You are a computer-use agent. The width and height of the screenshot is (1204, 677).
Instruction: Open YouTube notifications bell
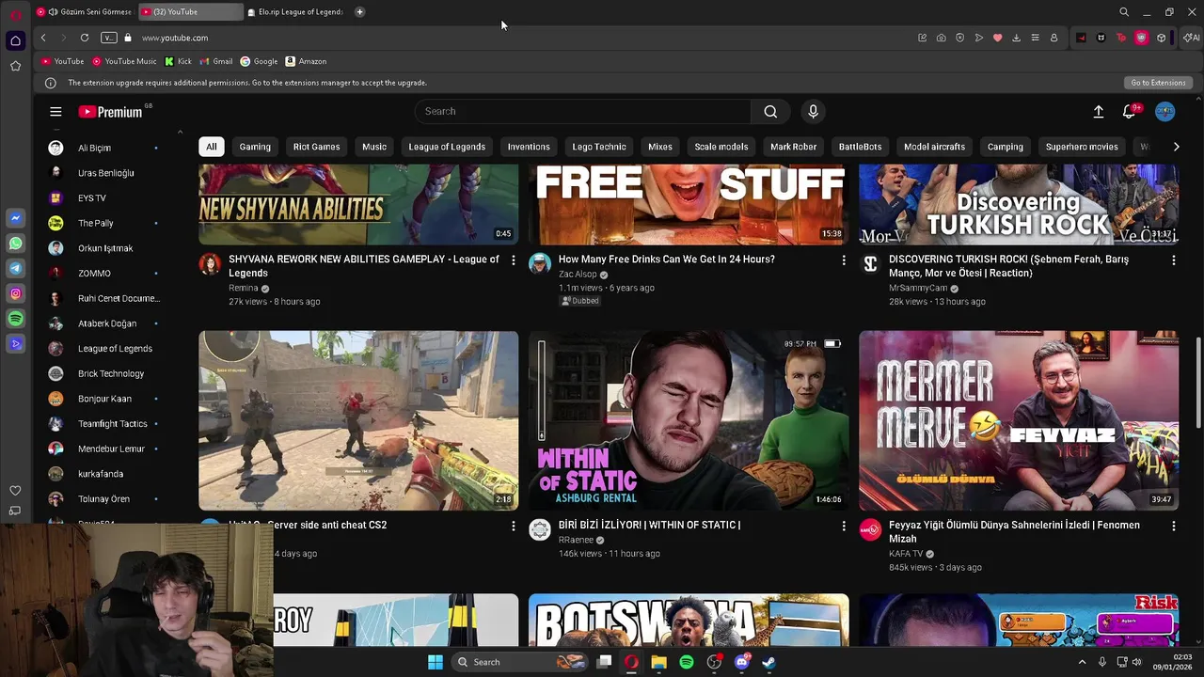coord(1130,112)
